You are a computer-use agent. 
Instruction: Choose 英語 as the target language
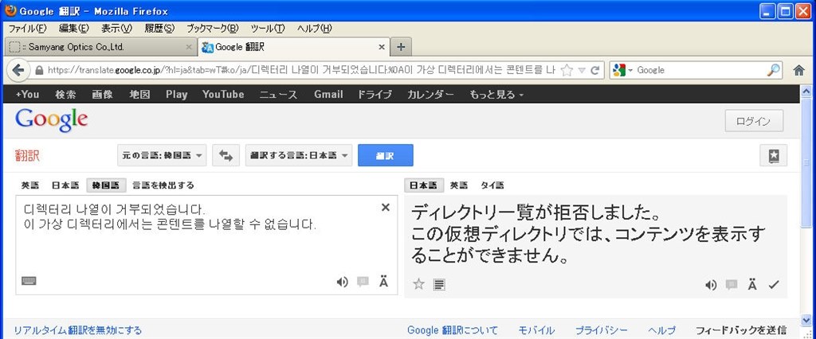[x=458, y=185]
